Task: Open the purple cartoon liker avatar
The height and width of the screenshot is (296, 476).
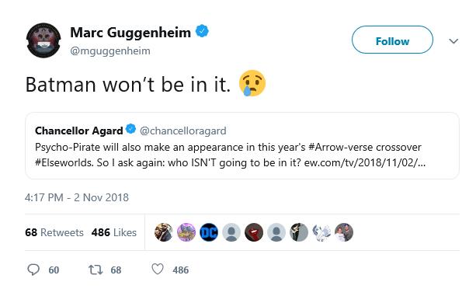Action: 186,232
